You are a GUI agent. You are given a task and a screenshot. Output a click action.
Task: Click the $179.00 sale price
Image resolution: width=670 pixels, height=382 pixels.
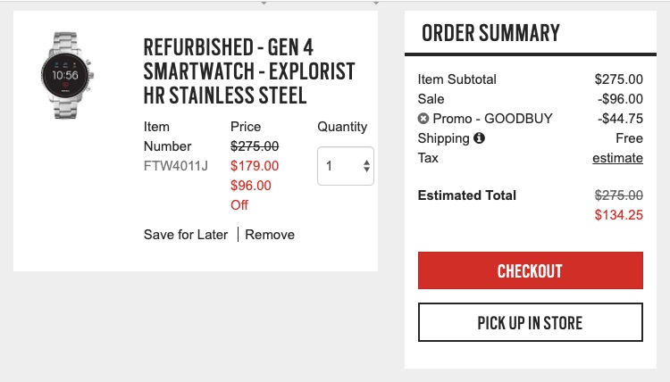[x=255, y=166]
